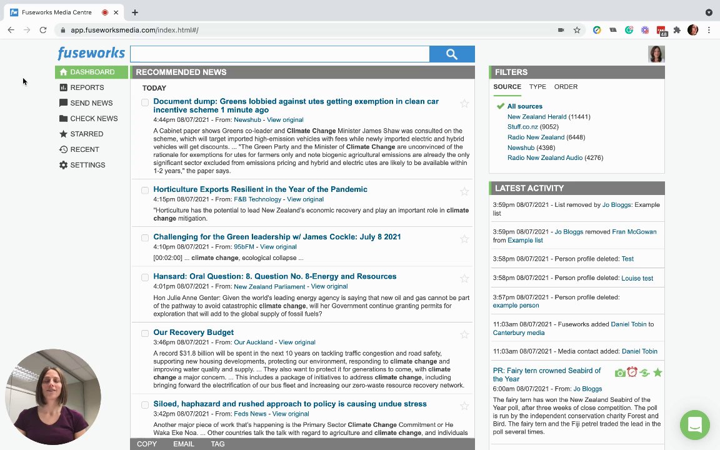Filter by Stuff.co.nz source

click(522, 127)
